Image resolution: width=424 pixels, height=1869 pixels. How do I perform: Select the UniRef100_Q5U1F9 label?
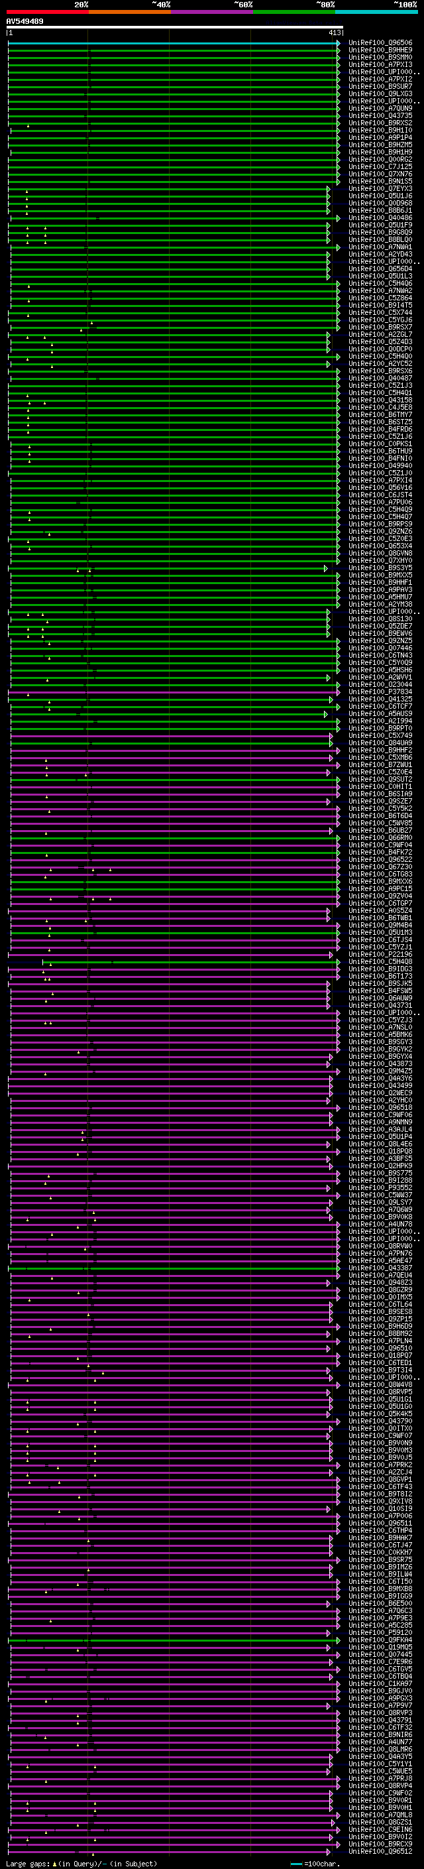(380, 225)
